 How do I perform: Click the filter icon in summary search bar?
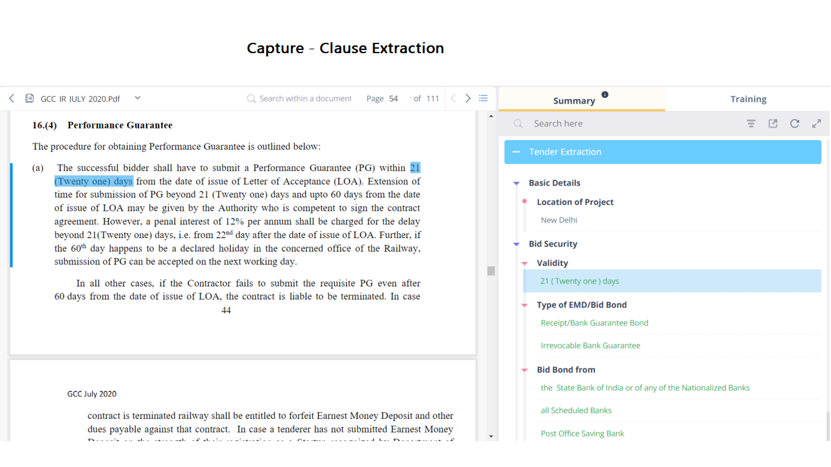click(x=751, y=123)
